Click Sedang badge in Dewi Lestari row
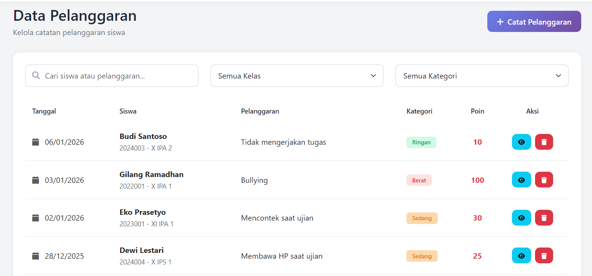 pyautogui.click(x=422, y=256)
